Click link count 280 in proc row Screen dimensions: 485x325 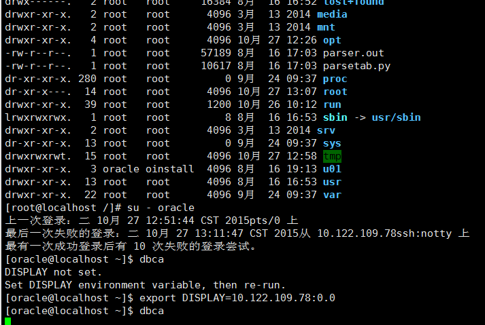pyautogui.click(x=87, y=79)
